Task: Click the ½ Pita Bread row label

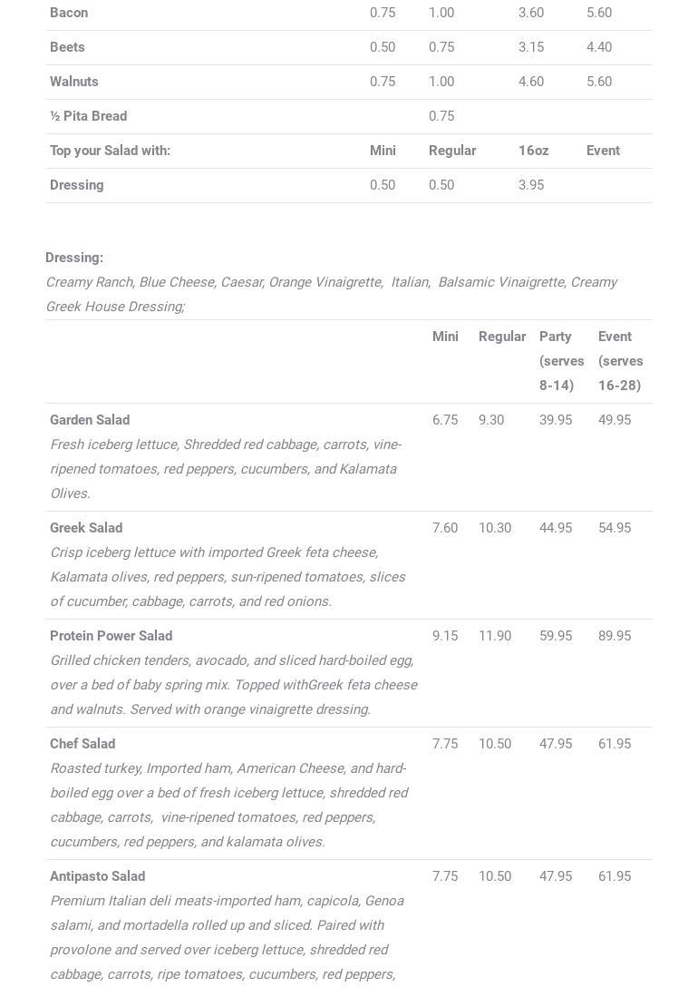Action: click(88, 116)
